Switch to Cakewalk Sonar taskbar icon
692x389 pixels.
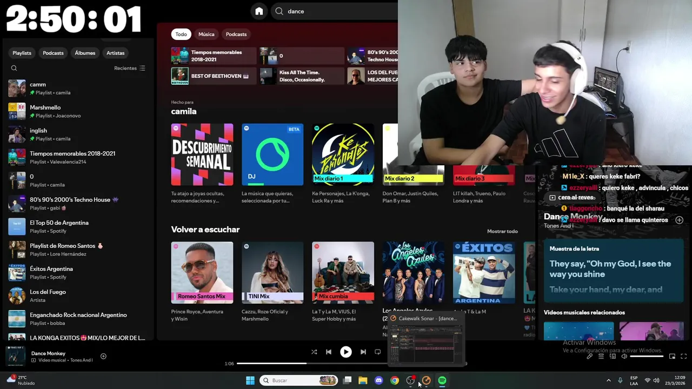(x=426, y=380)
